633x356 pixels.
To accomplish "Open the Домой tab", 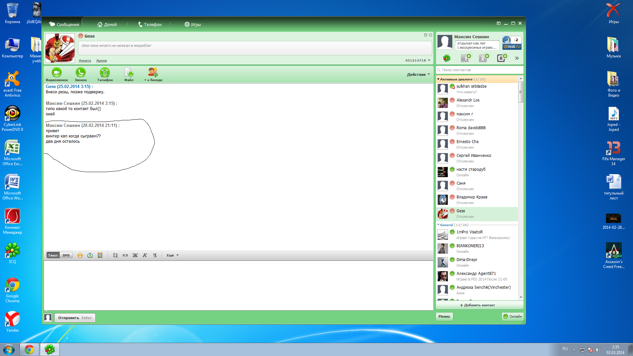I will coord(107,24).
